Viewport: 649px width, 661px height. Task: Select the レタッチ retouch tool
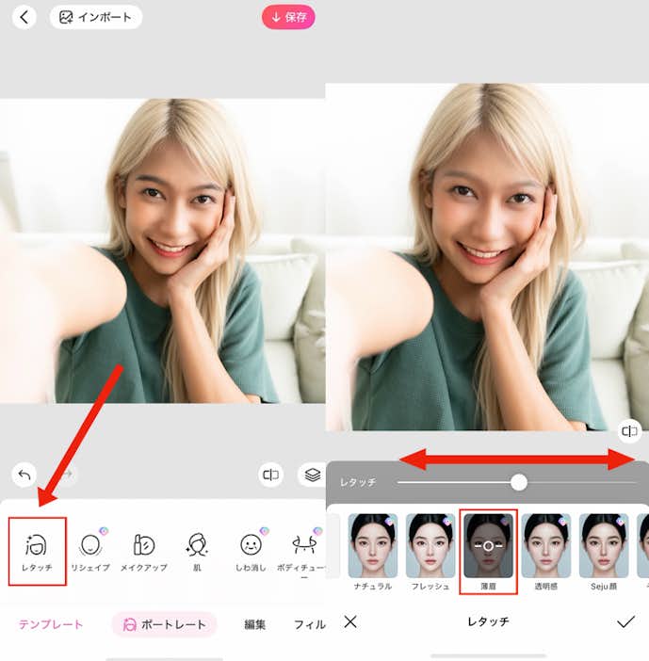pos(37,552)
